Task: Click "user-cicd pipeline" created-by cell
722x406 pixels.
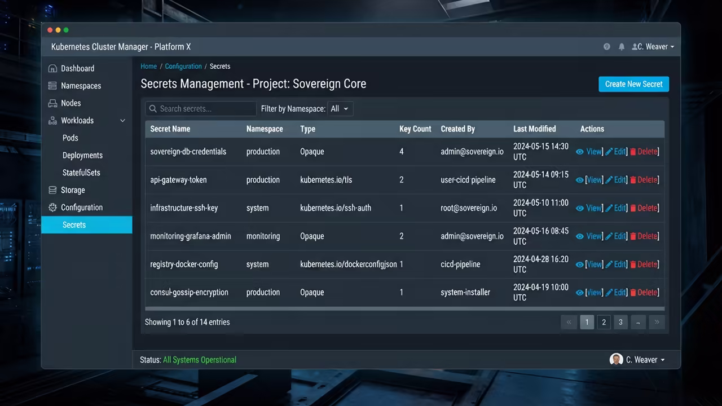Action: point(468,180)
